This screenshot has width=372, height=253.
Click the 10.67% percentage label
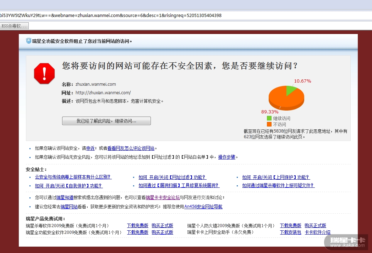pyautogui.click(x=302, y=81)
